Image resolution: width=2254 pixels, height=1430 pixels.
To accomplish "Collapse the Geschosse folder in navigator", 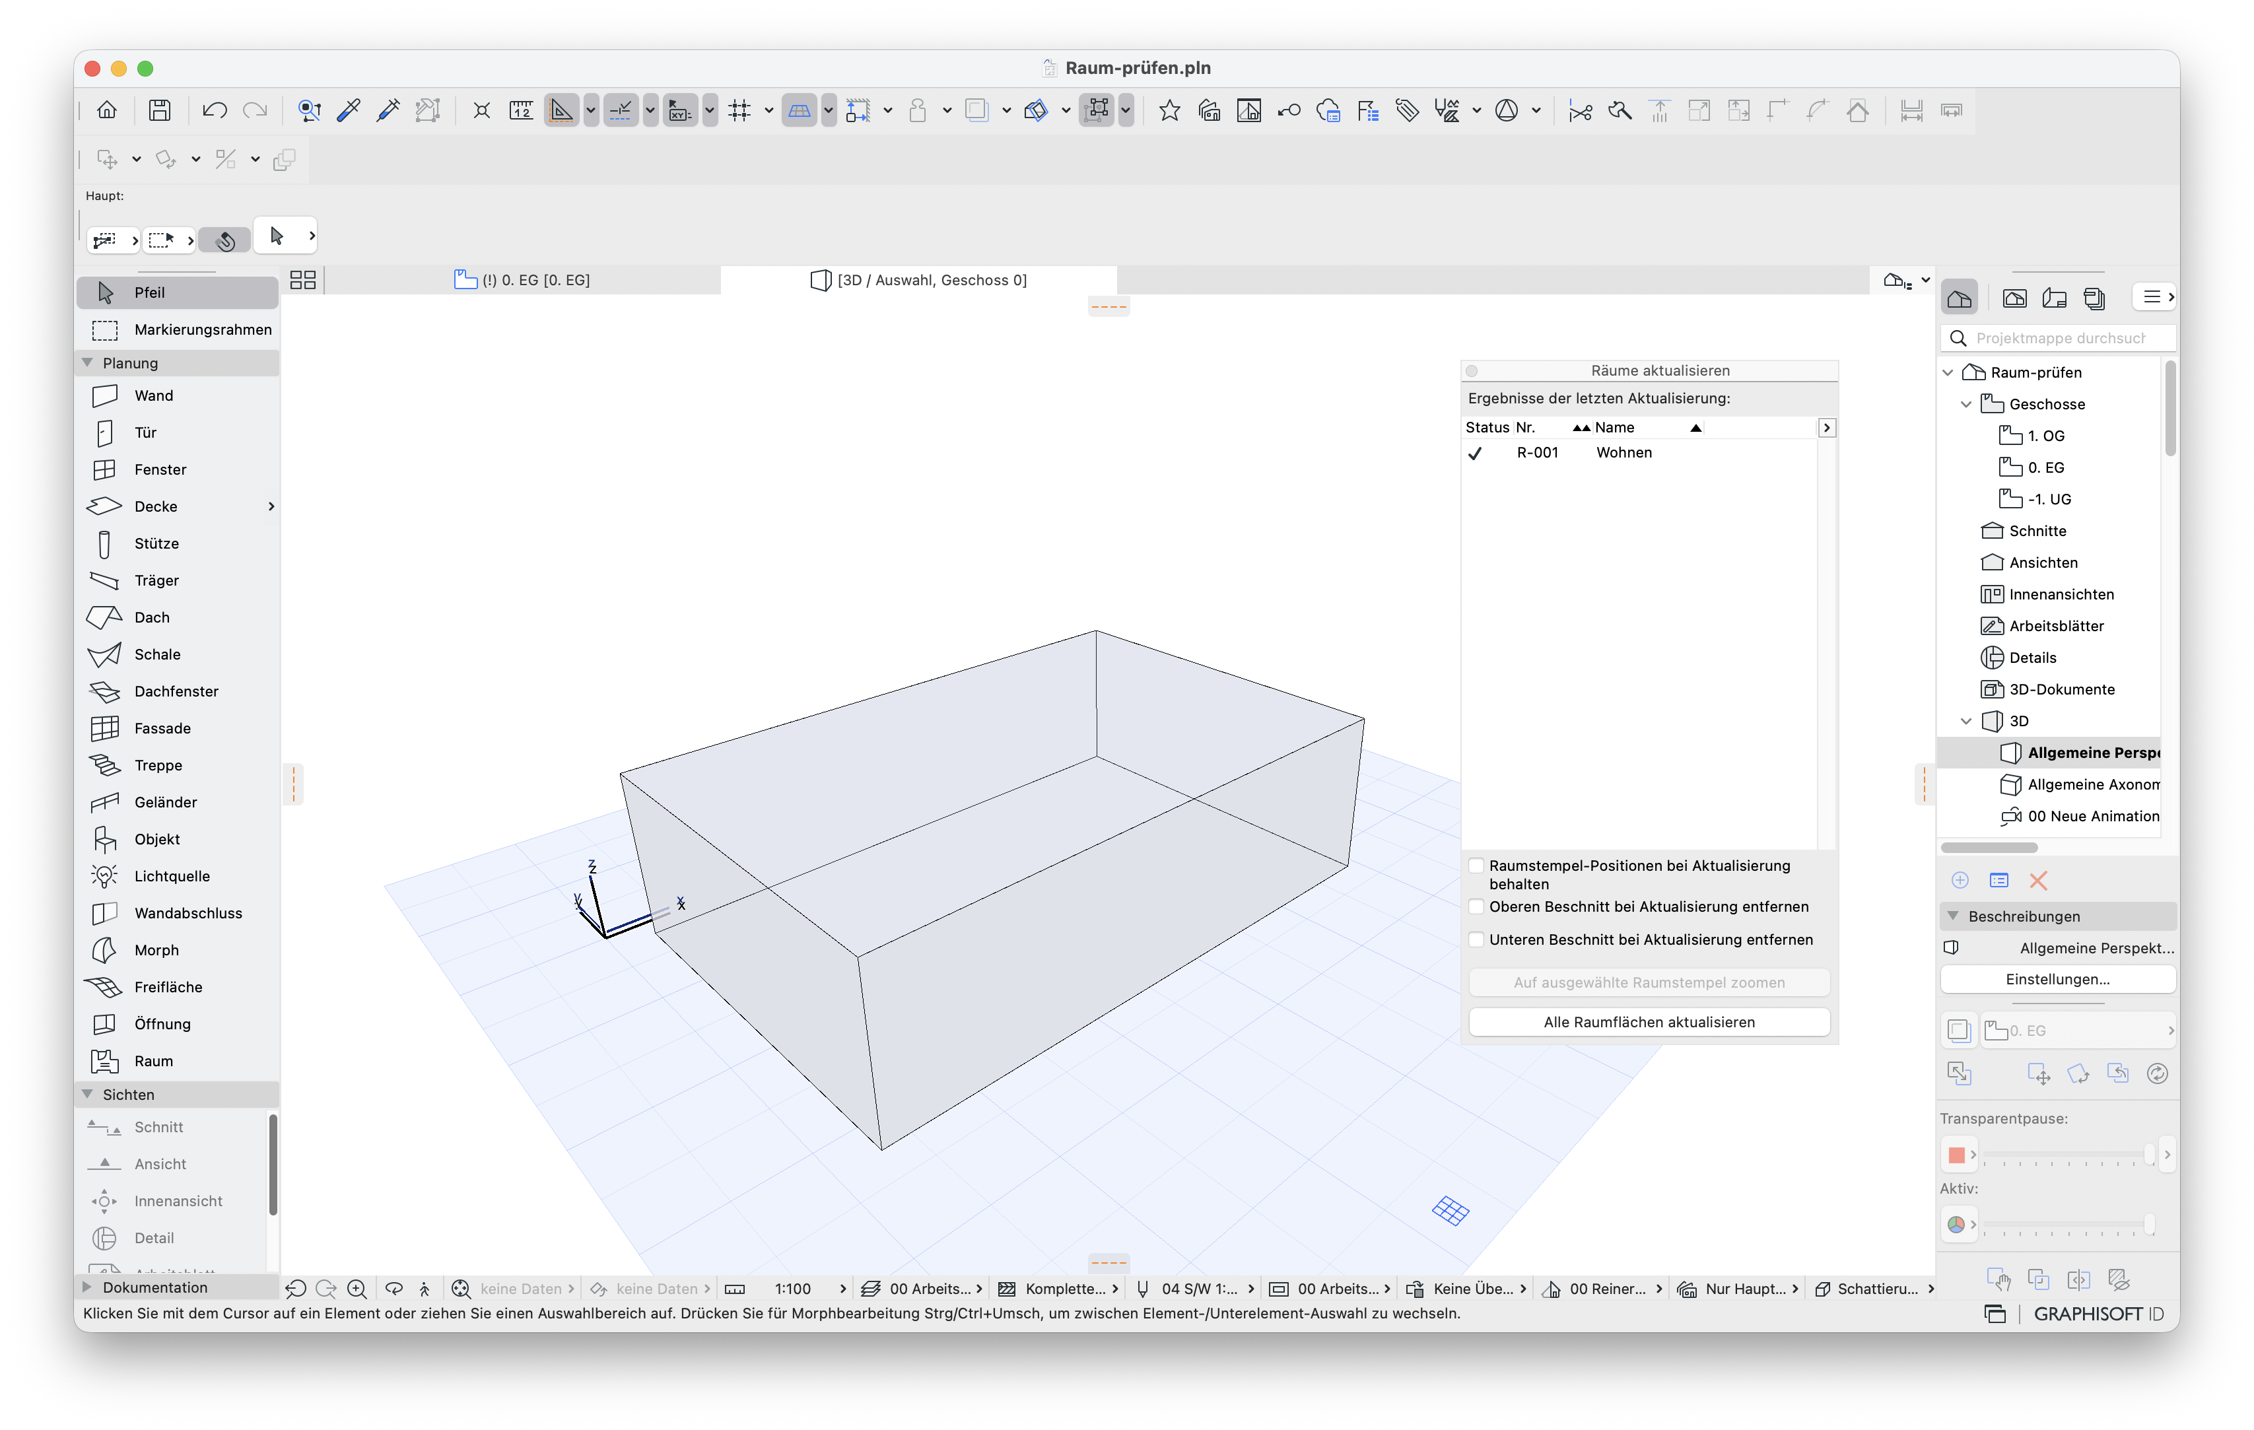I will point(1965,404).
